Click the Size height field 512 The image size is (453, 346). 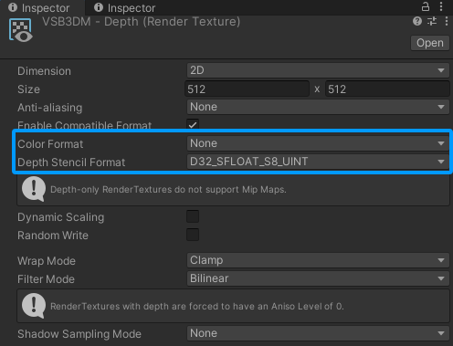pyautogui.click(x=387, y=89)
